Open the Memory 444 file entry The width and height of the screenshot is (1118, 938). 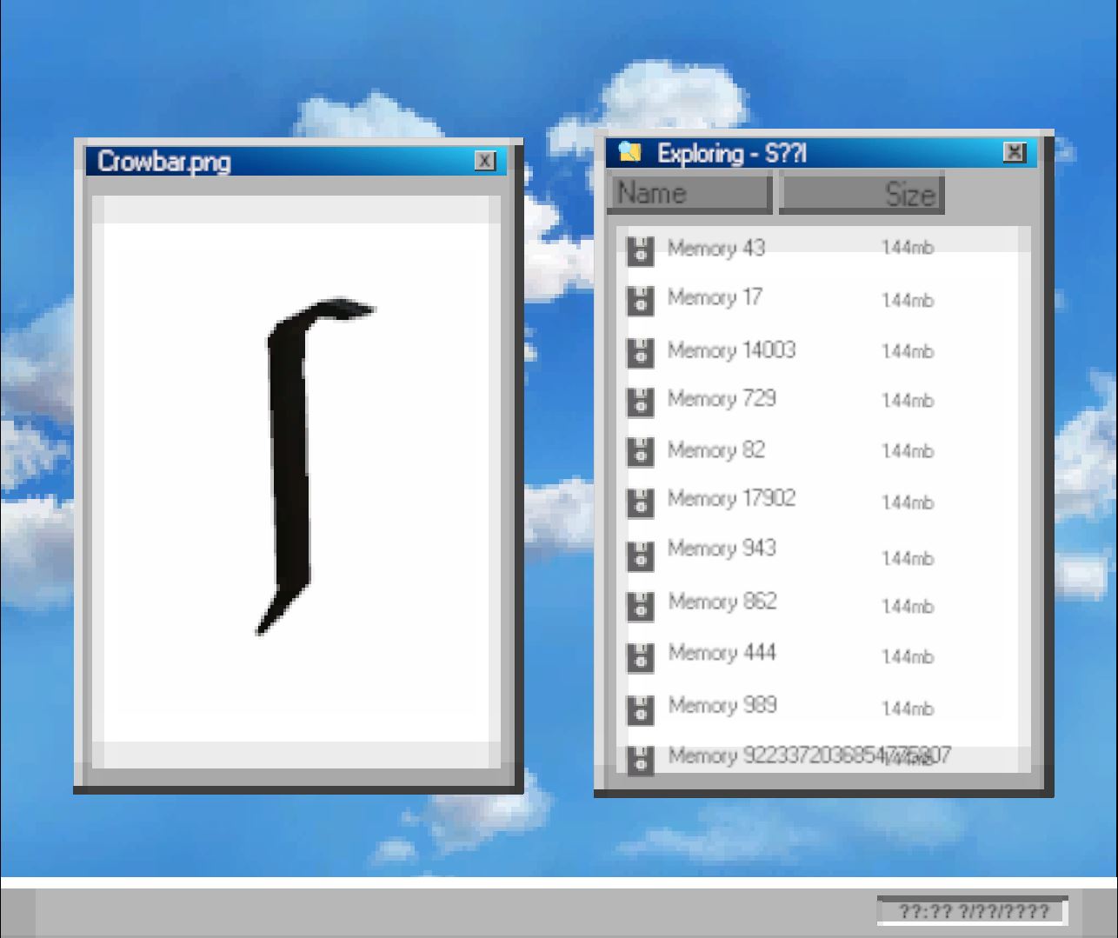[x=722, y=653]
